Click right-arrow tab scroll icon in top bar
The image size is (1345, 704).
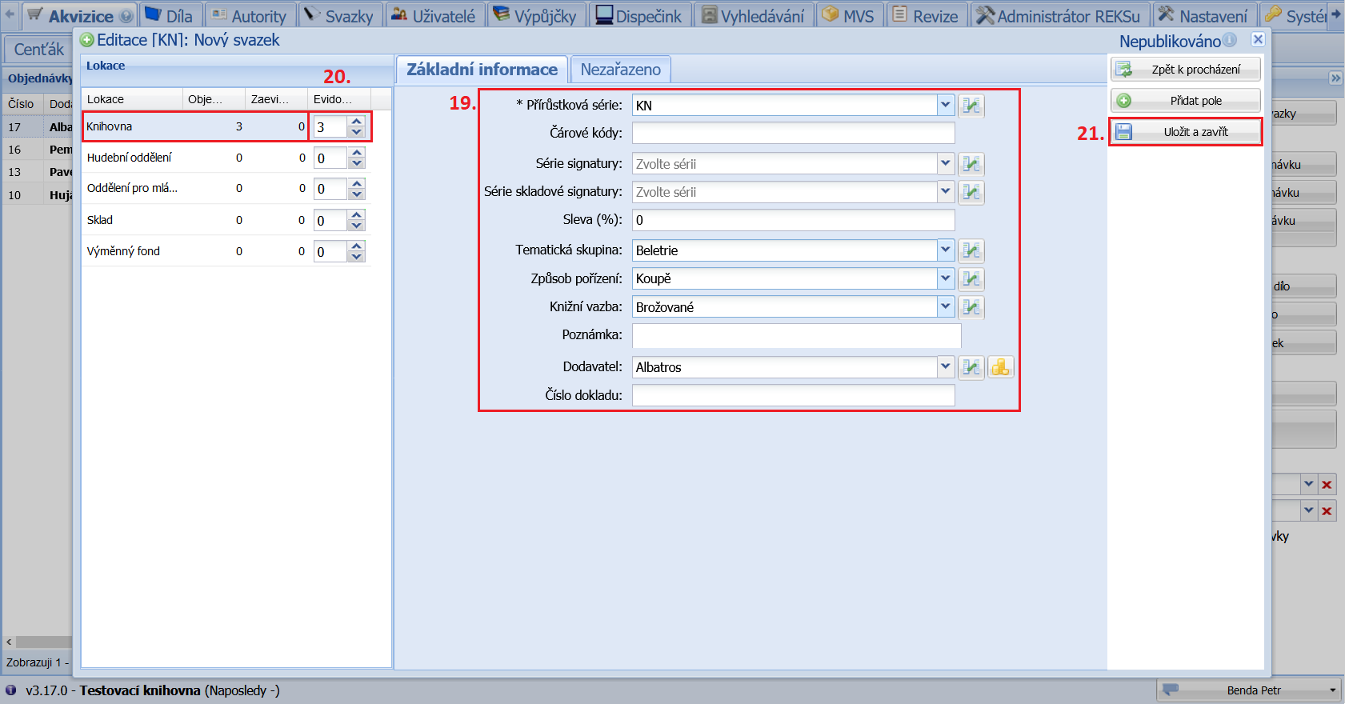1336,14
